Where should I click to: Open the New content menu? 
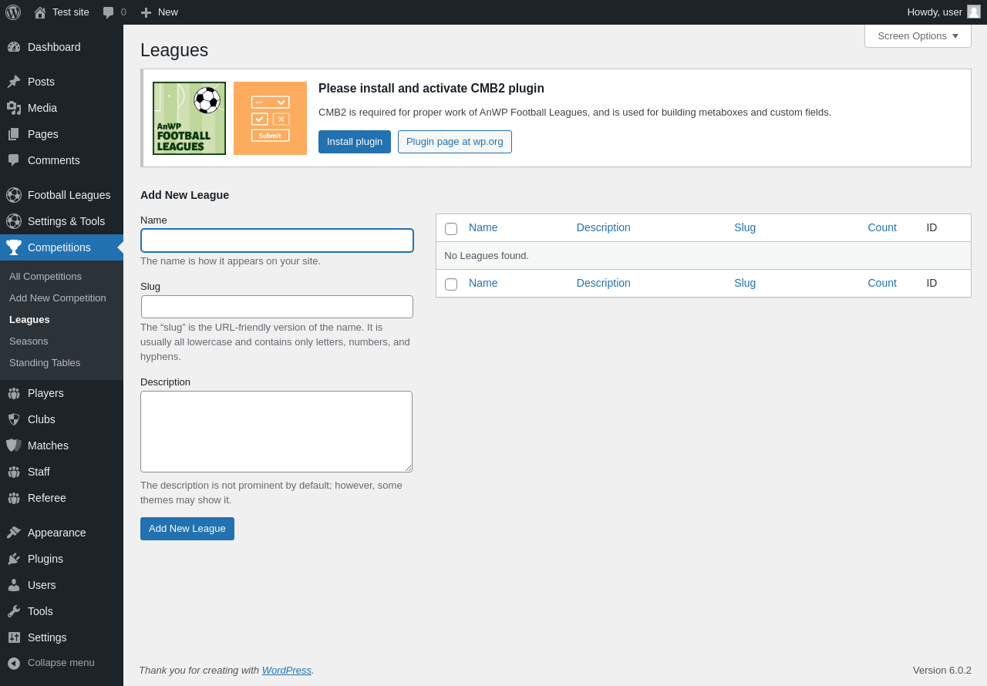[x=160, y=12]
